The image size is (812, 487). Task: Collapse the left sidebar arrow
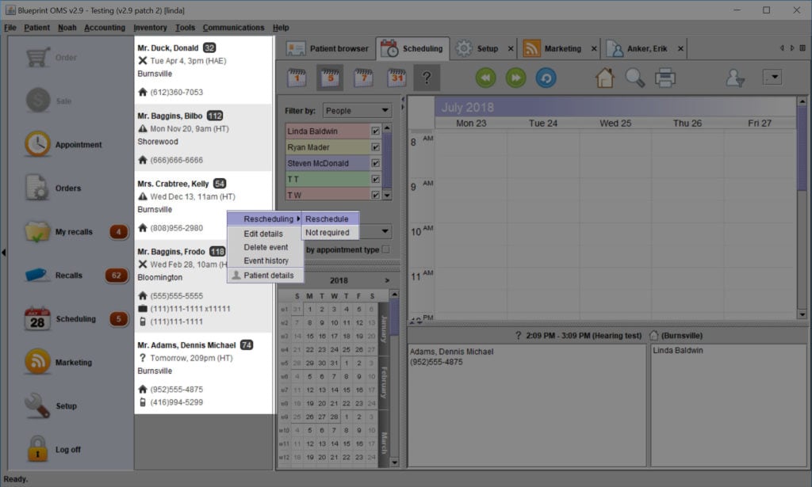tap(4, 253)
